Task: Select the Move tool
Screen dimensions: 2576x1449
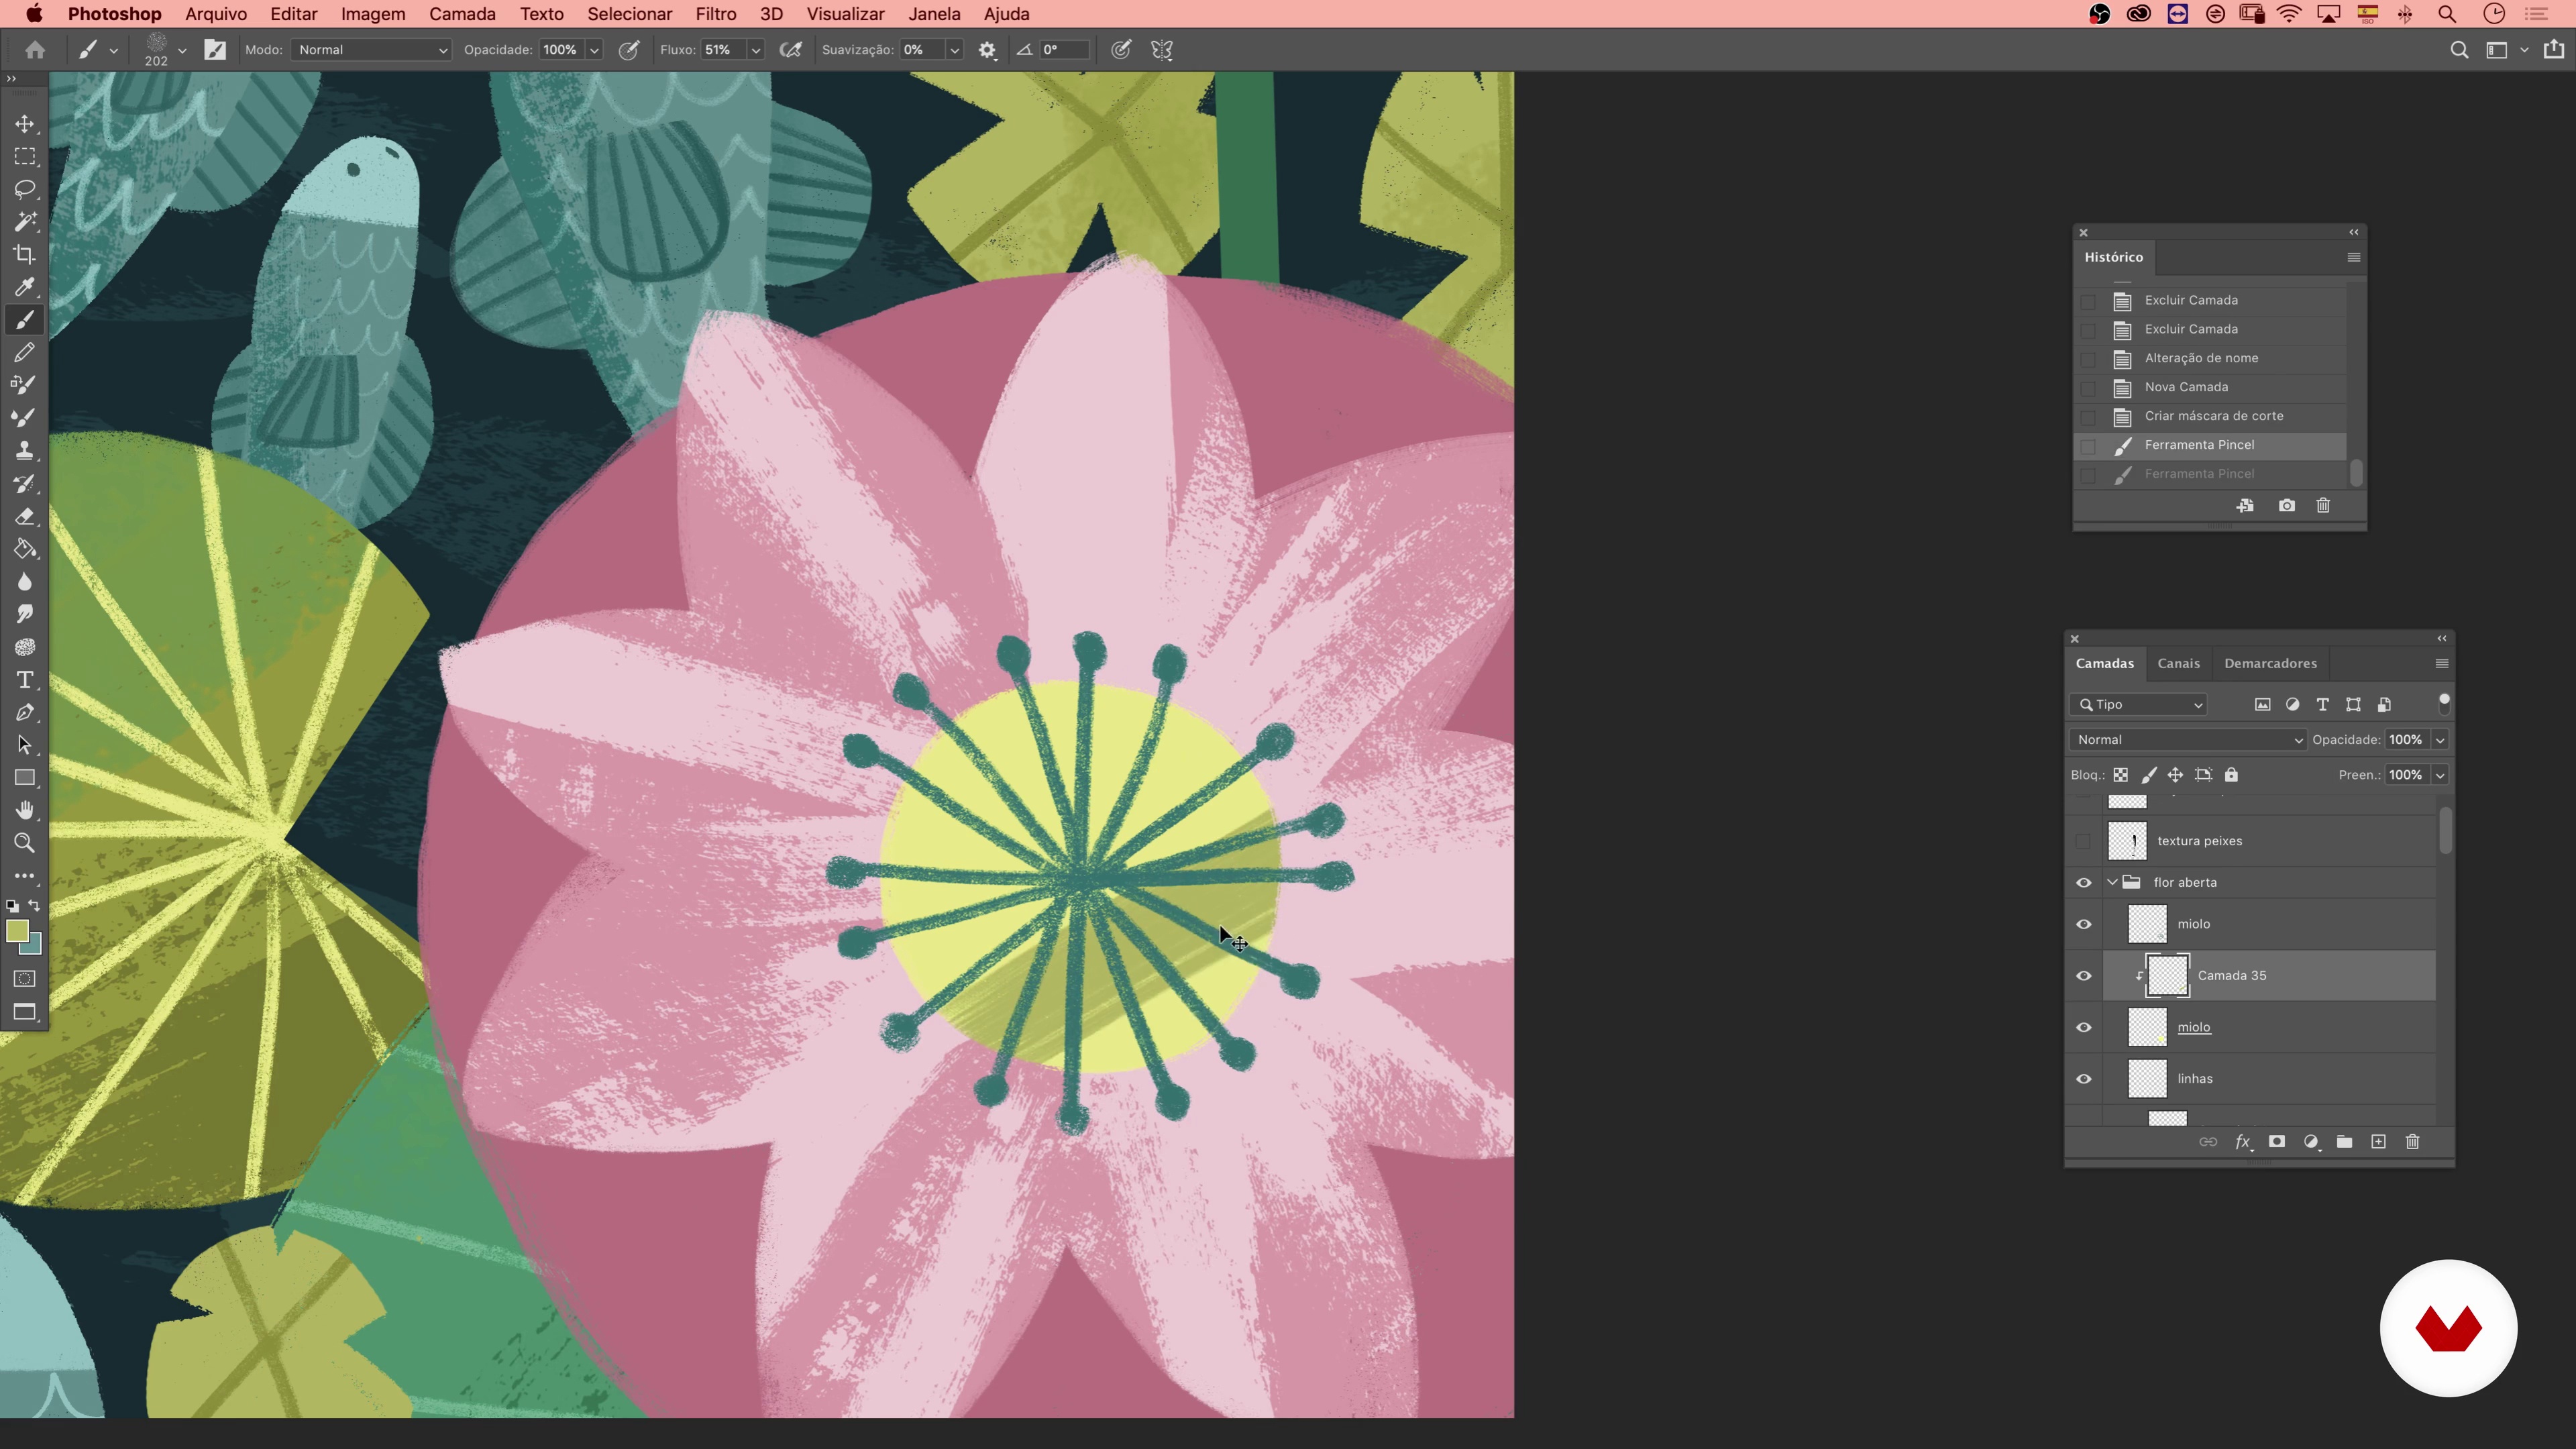Action: coord(25,124)
